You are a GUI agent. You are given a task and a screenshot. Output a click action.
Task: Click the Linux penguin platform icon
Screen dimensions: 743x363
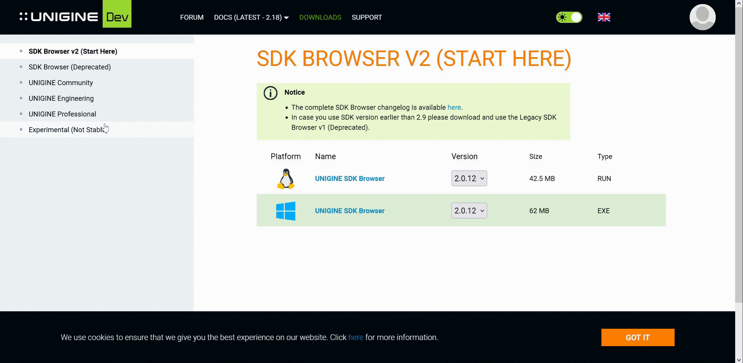(x=286, y=178)
